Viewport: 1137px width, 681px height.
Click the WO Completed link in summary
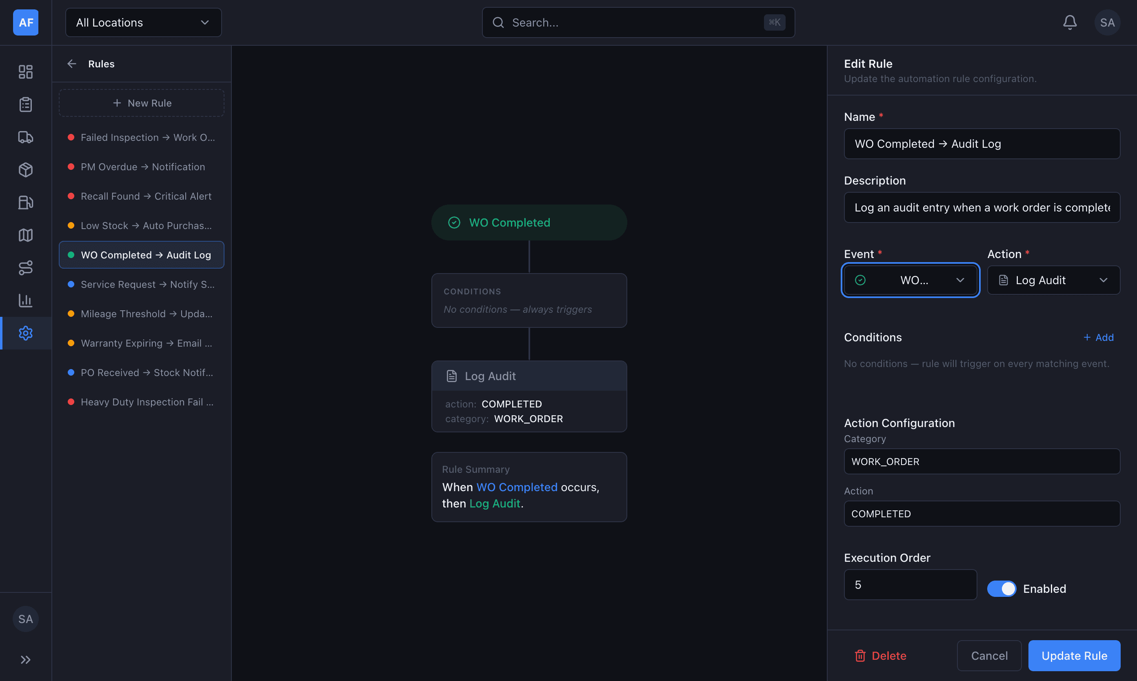(x=517, y=487)
